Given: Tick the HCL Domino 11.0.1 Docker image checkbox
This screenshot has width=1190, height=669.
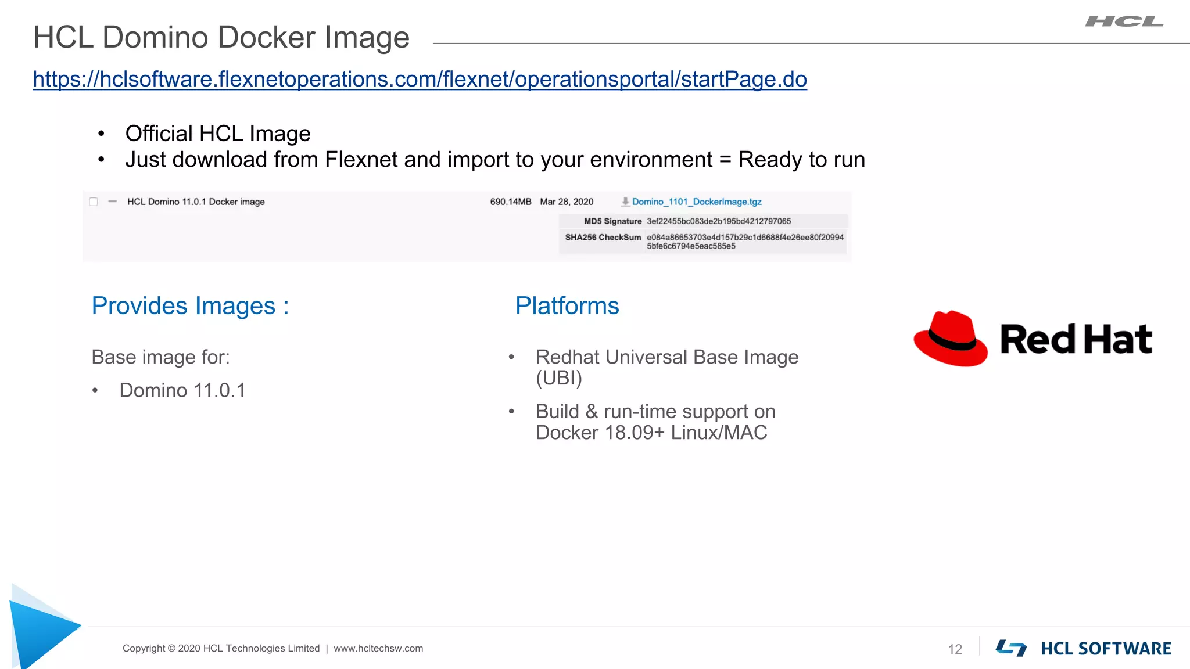Looking at the screenshot, I should (94, 202).
